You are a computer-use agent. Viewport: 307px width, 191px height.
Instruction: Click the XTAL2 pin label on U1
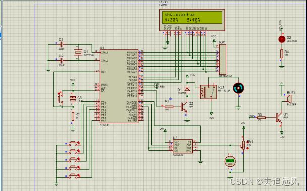(x=104, y=61)
